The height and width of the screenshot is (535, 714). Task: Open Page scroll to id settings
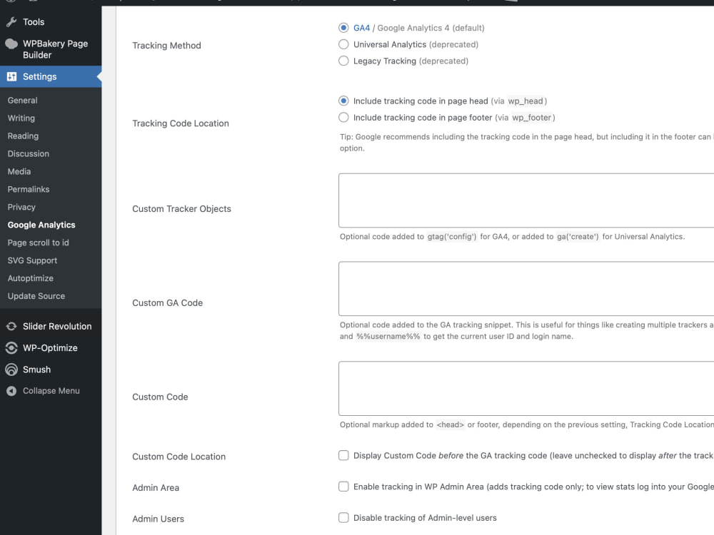[x=39, y=243]
